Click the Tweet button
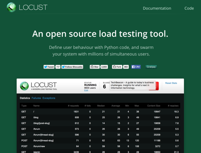 49,67
